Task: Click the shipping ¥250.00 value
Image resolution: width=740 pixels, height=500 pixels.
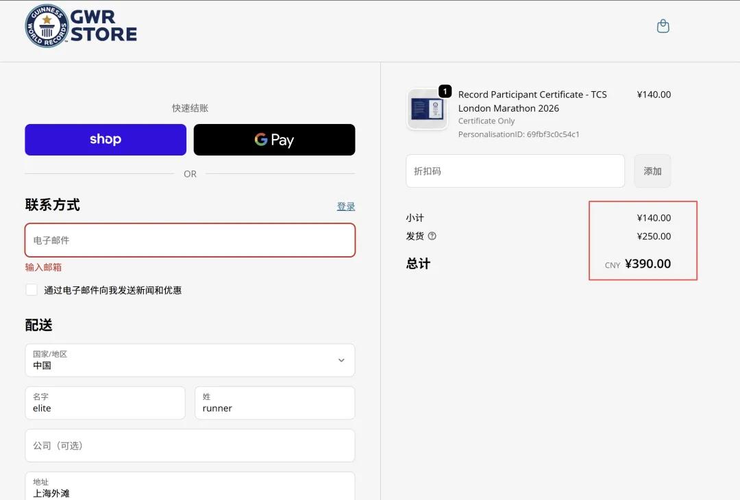Action: tap(654, 236)
